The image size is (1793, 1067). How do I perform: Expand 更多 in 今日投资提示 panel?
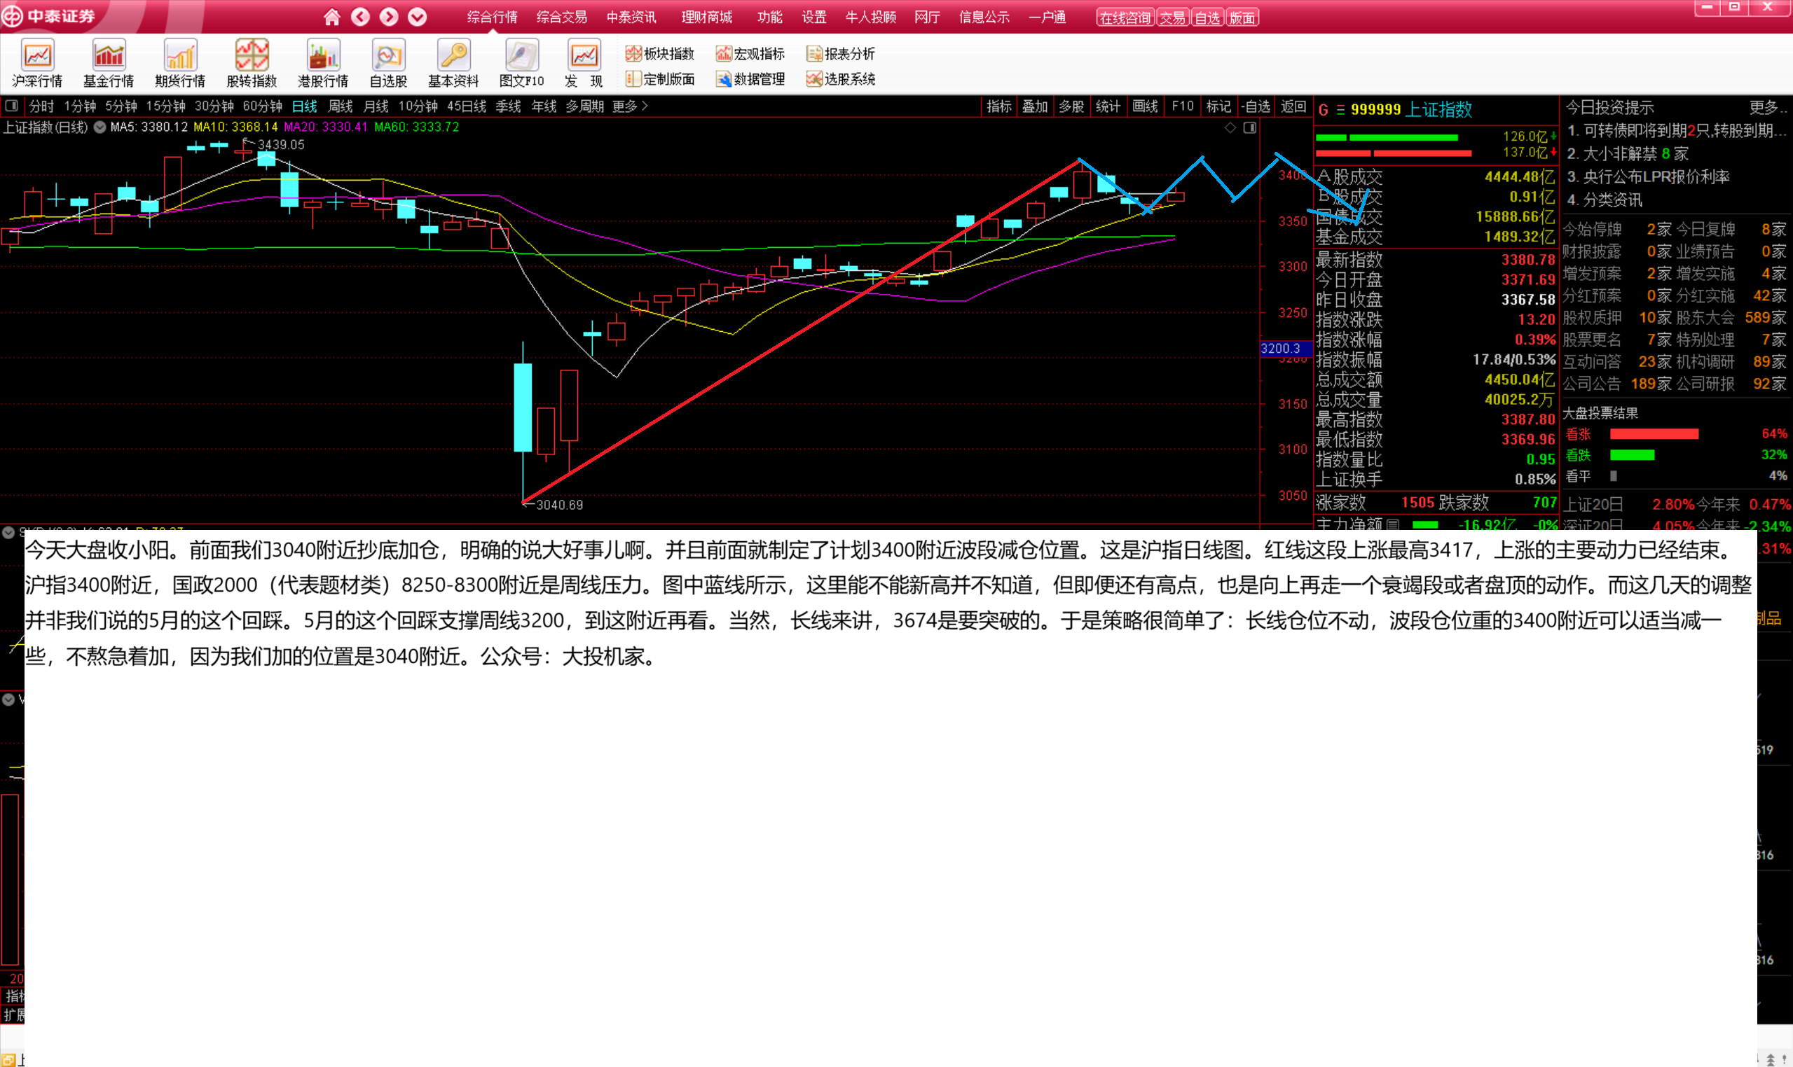pyautogui.click(x=1768, y=107)
